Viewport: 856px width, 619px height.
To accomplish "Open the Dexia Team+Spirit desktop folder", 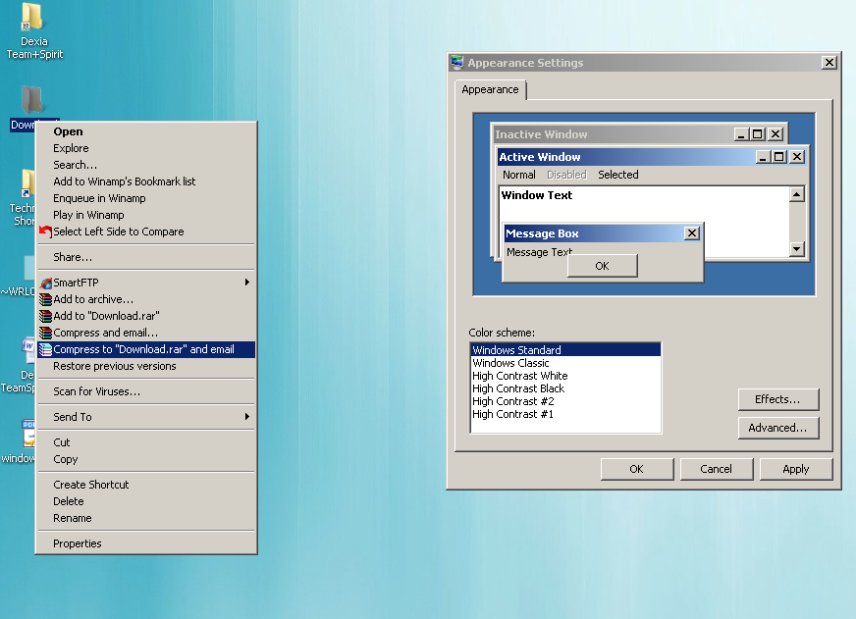I will pyautogui.click(x=32, y=19).
